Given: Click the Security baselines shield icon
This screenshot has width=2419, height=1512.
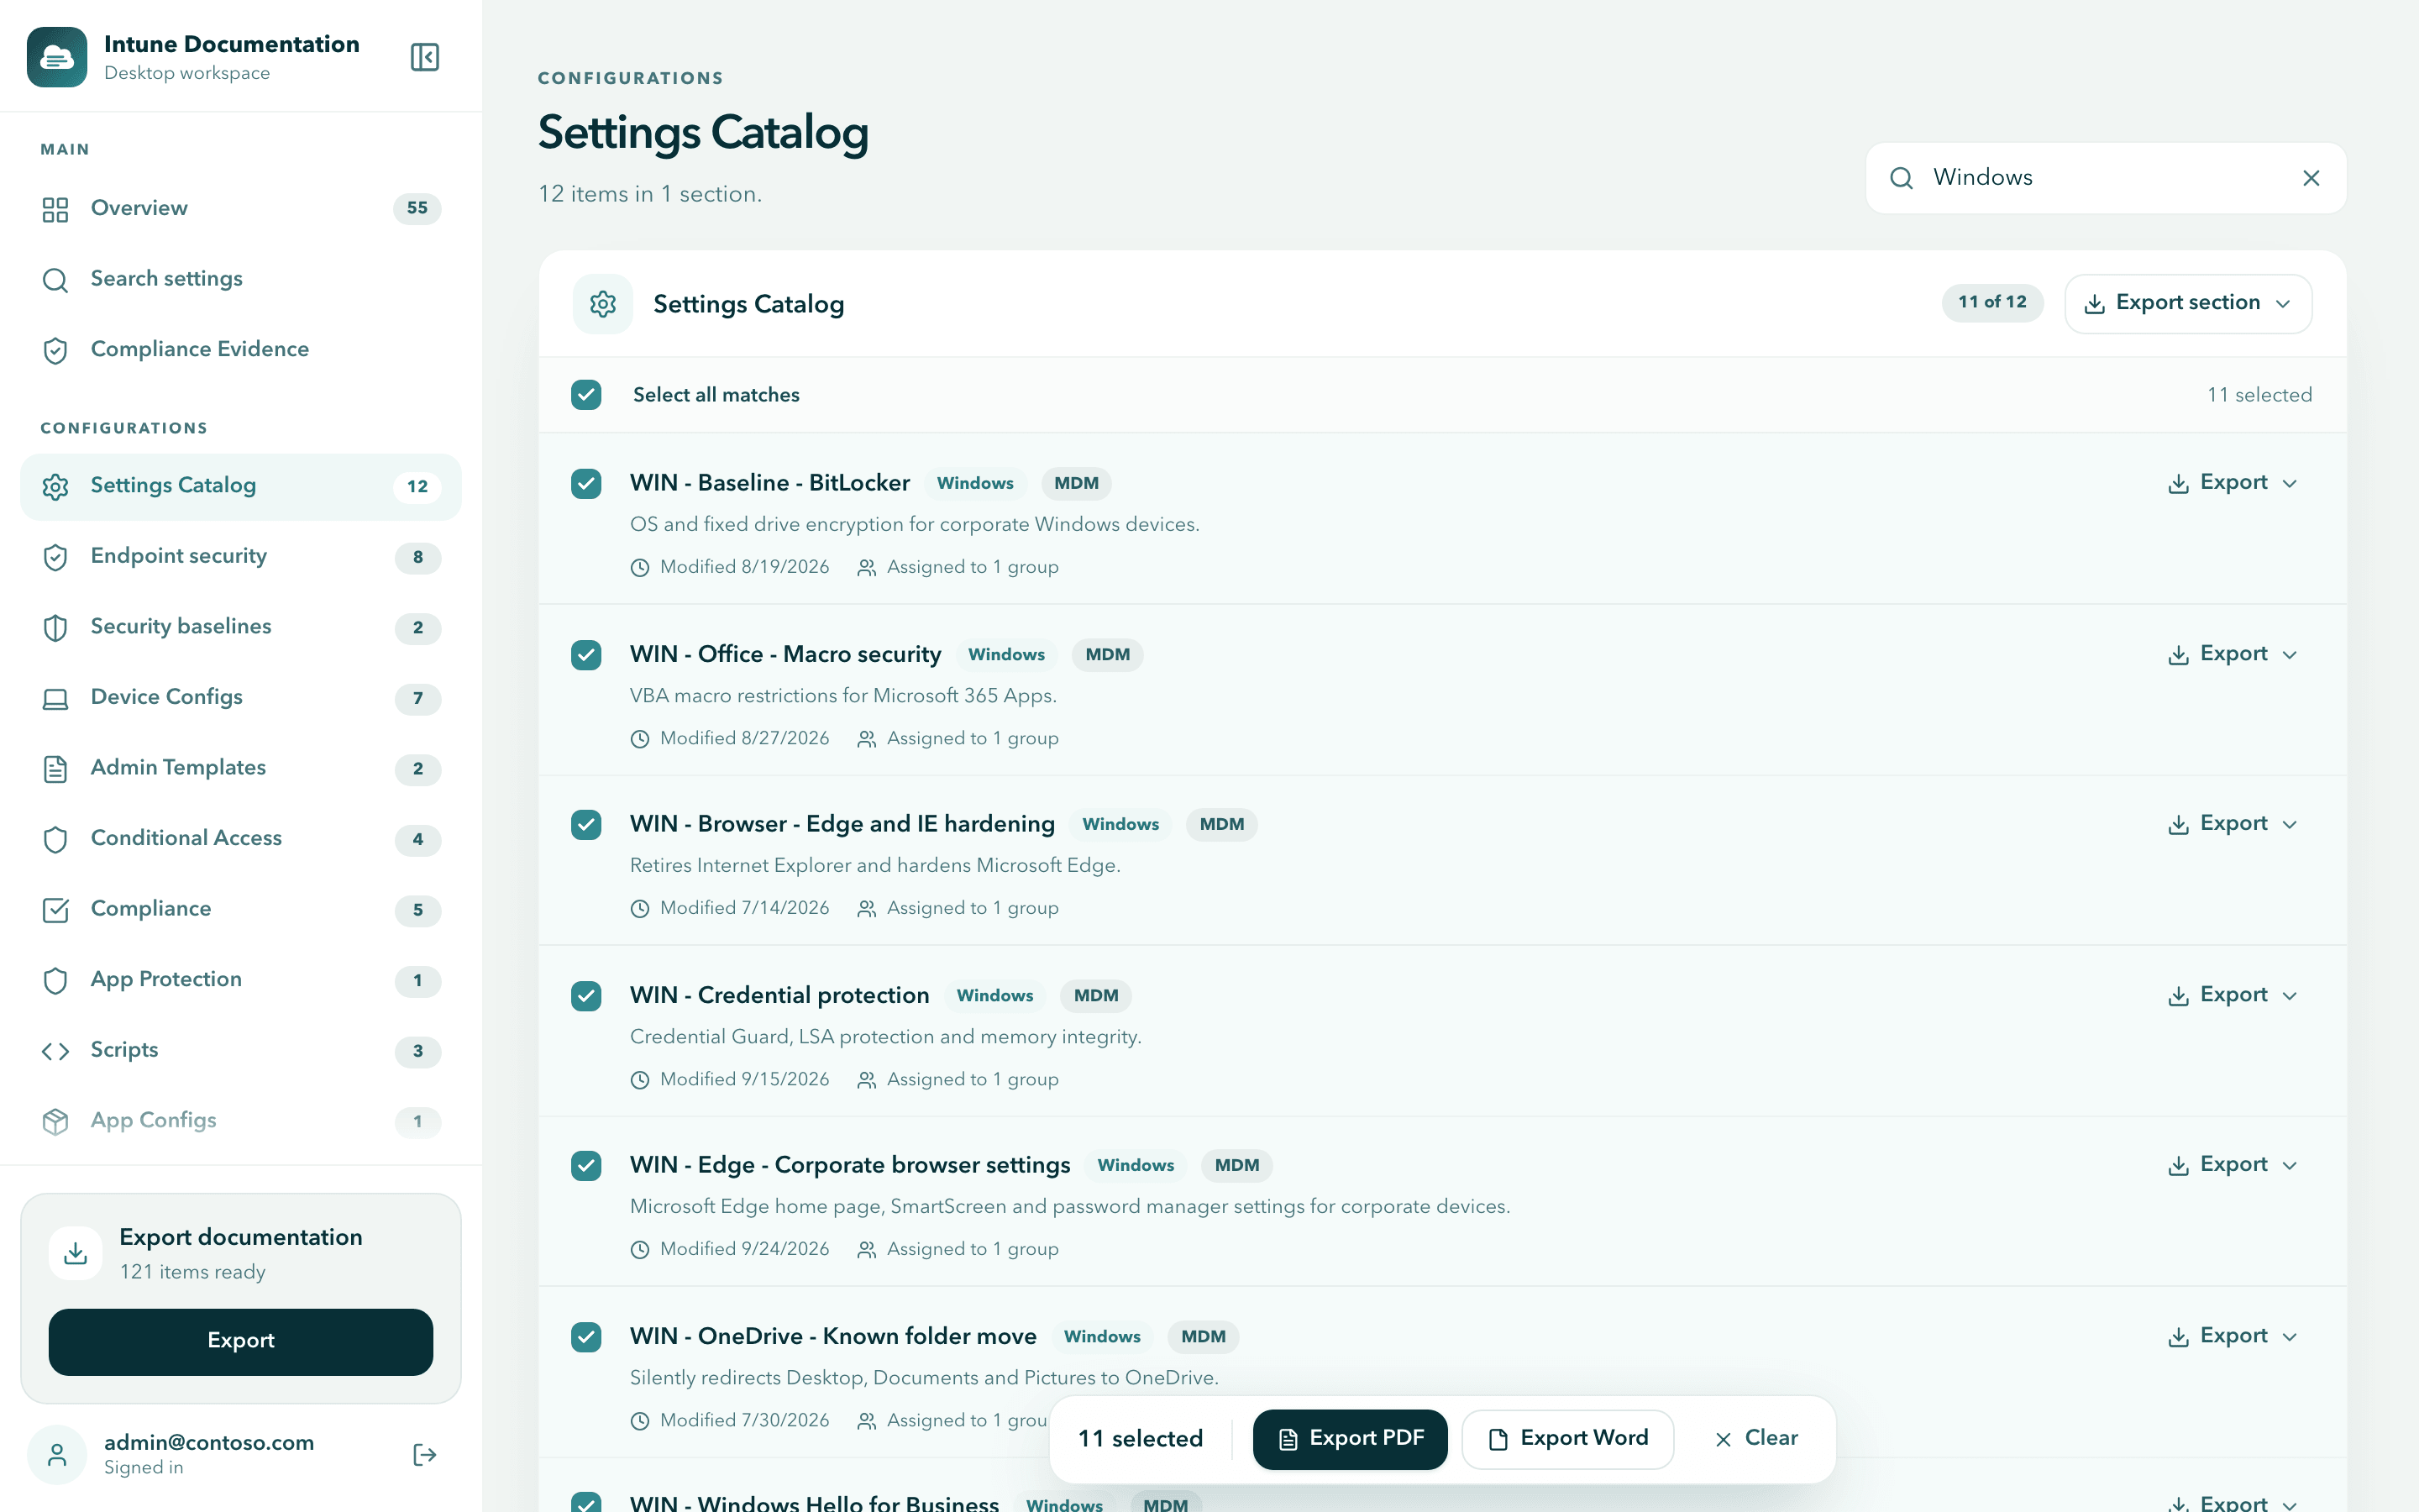Looking at the screenshot, I should click(56, 627).
